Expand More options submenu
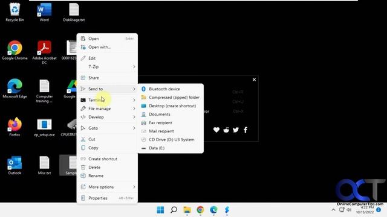This screenshot has height=217, width=387. pyautogui.click(x=107, y=187)
